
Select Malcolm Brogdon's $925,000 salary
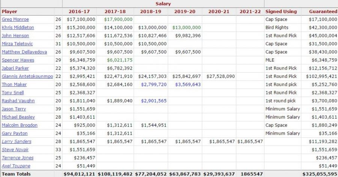pyautogui.click(x=84, y=125)
